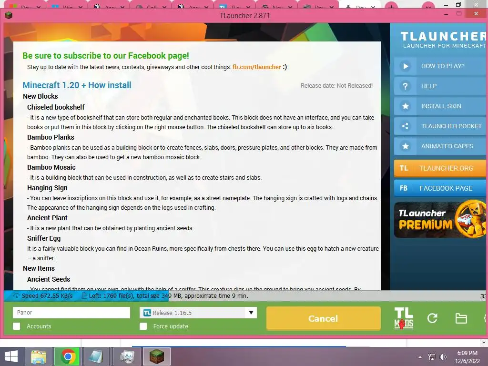Click the play icon beside How to Play
Image resolution: width=488 pixels, height=366 pixels.
(x=405, y=66)
